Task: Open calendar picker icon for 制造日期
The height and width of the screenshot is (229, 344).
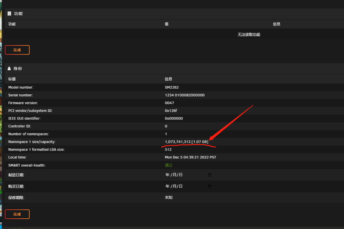Action: click(209, 175)
